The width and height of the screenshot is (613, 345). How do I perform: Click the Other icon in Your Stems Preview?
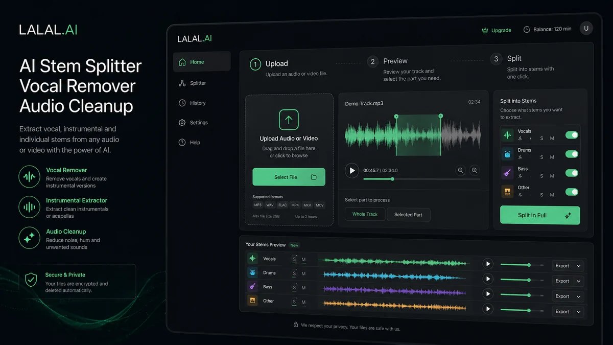(x=252, y=301)
